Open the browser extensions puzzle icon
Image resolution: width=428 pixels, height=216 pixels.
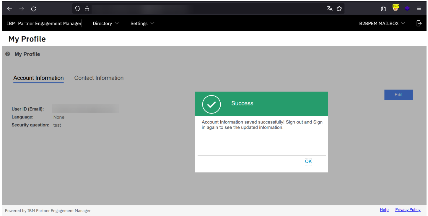[x=383, y=9]
